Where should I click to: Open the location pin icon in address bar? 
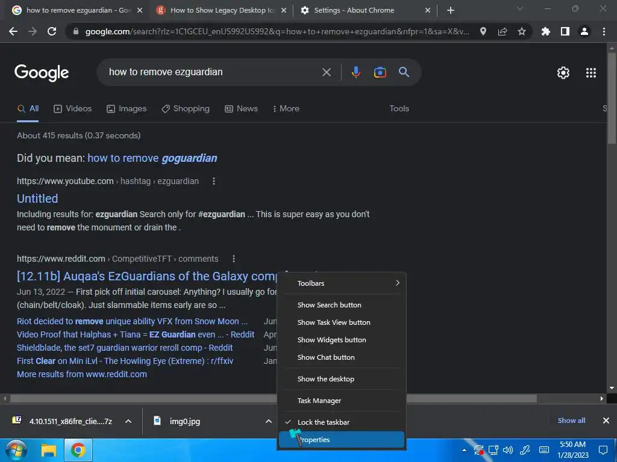click(483, 31)
